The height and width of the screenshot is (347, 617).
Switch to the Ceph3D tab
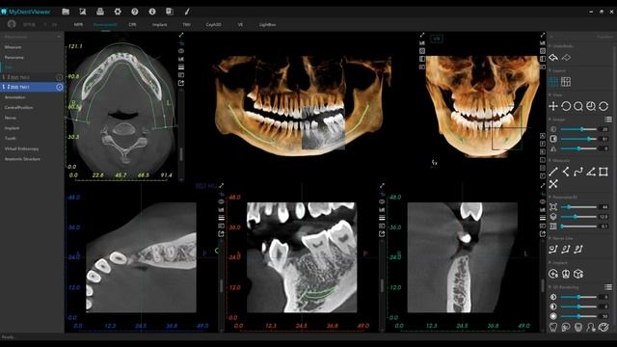[x=213, y=25]
